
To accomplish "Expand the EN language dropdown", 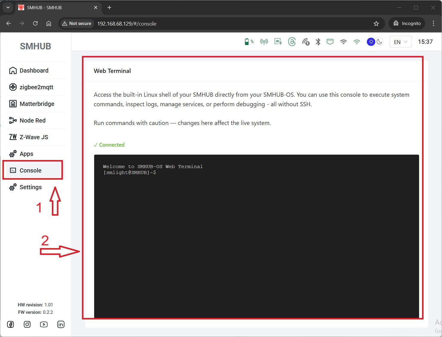I will coord(400,42).
